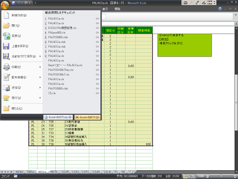Click the zoom in plus button
Screen dimensions: 238x179
point(235,176)
